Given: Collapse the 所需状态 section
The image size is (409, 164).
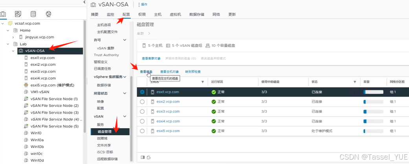Looking at the screenshot, I should [125, 93].
